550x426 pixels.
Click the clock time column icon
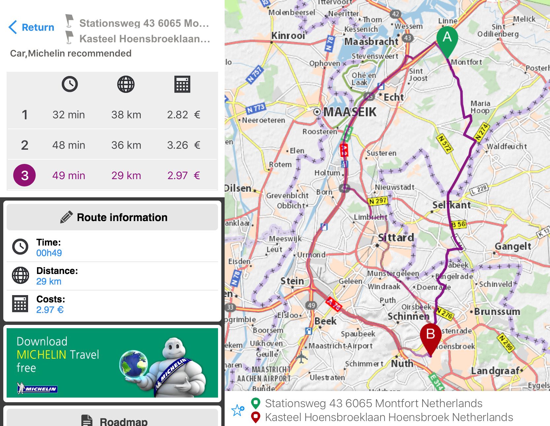(x=70, y=84)
